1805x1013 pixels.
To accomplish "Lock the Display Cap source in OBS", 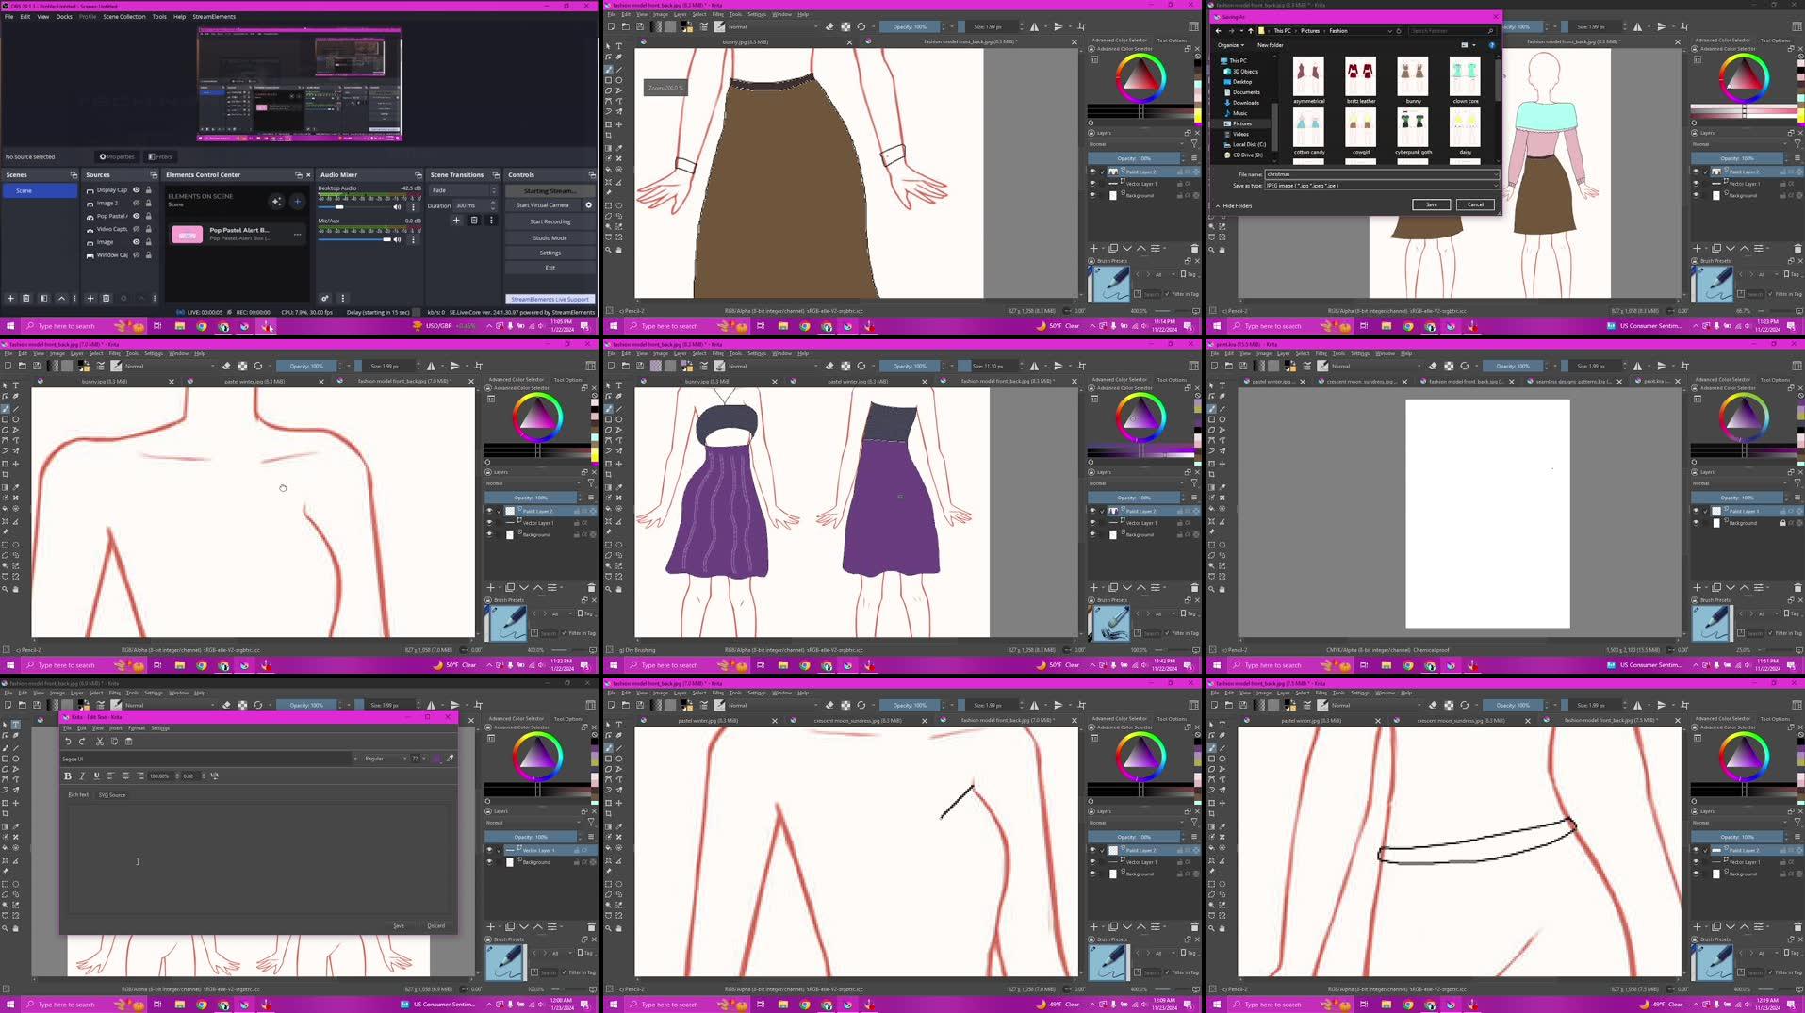I will [149, 189].
